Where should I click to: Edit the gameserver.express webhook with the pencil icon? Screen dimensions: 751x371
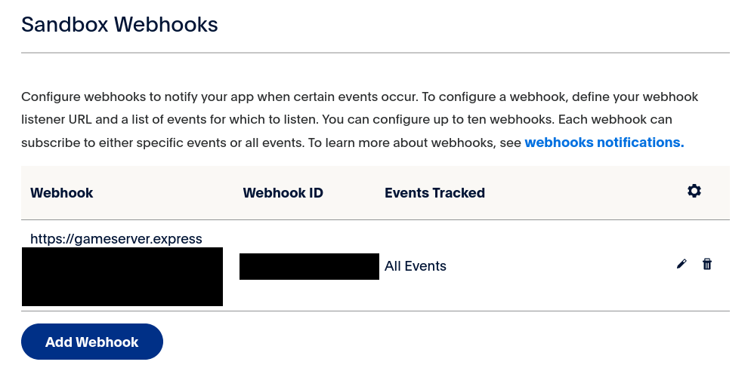tap(681, 264)
